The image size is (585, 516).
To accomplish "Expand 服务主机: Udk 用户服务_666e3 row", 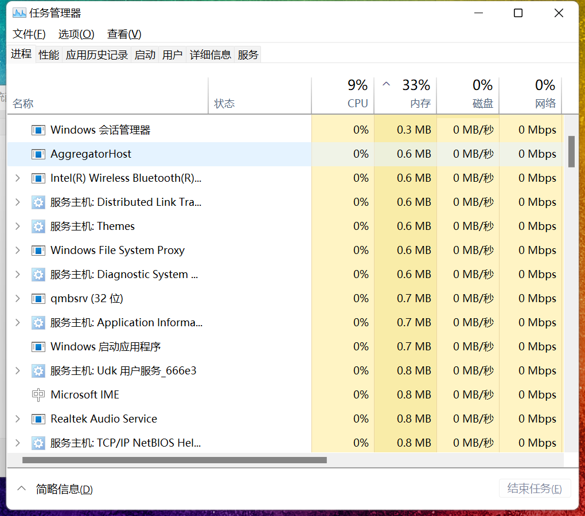I will (x=18, y=371).
